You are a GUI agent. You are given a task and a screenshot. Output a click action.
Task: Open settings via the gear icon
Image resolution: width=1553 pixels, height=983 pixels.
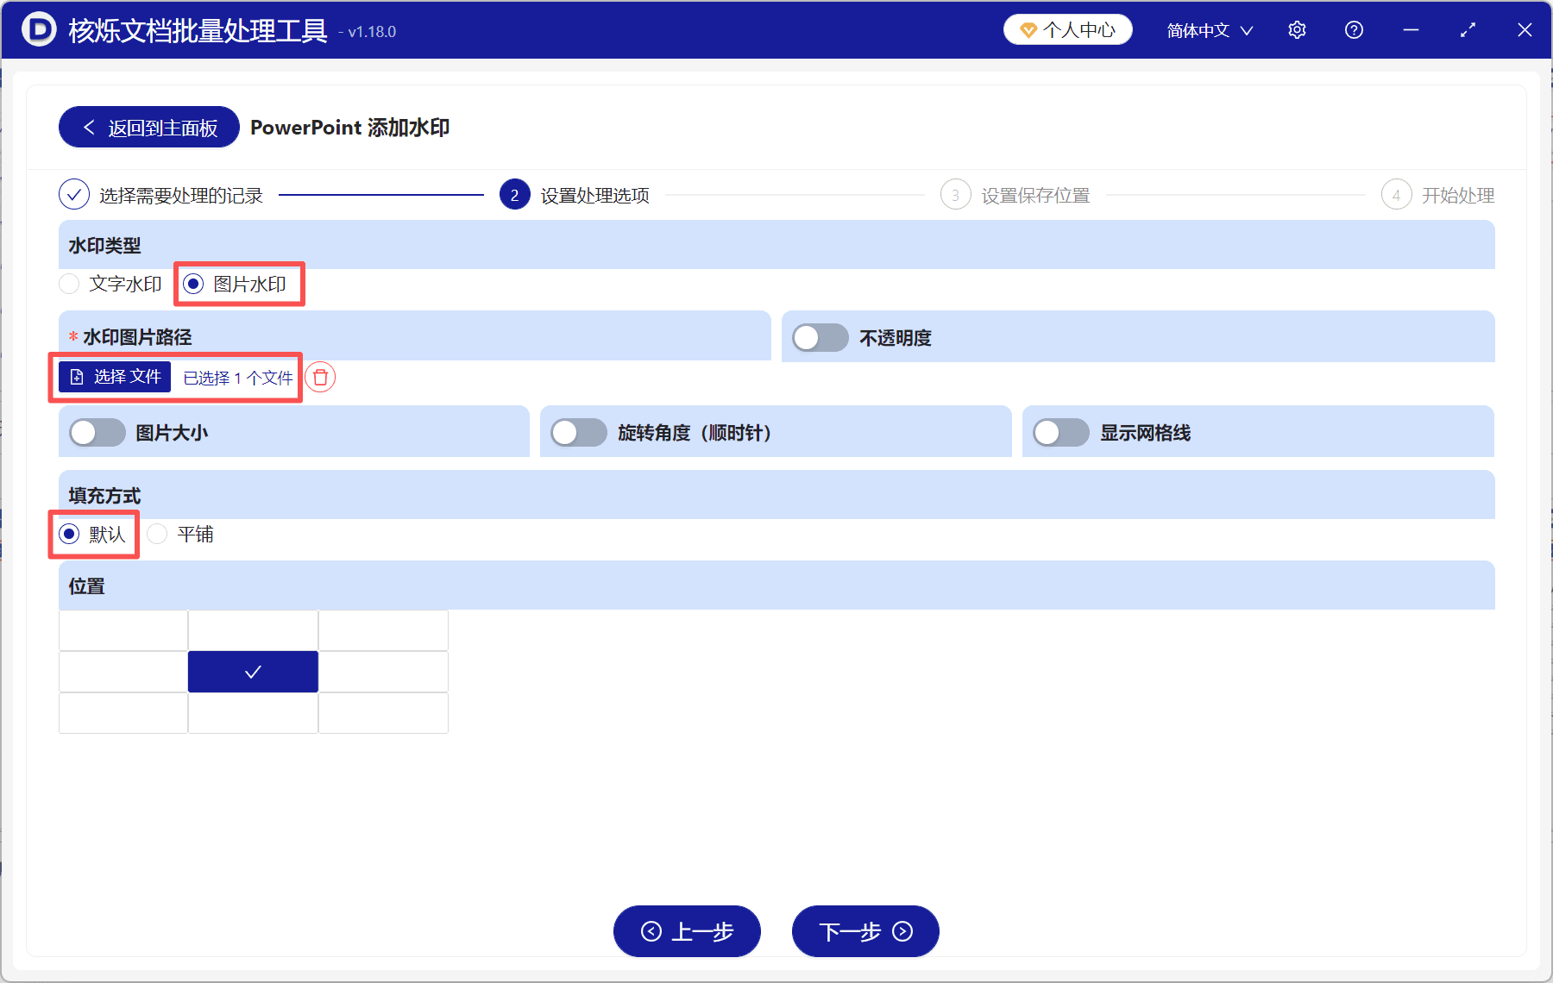(x=1297, y=29)
